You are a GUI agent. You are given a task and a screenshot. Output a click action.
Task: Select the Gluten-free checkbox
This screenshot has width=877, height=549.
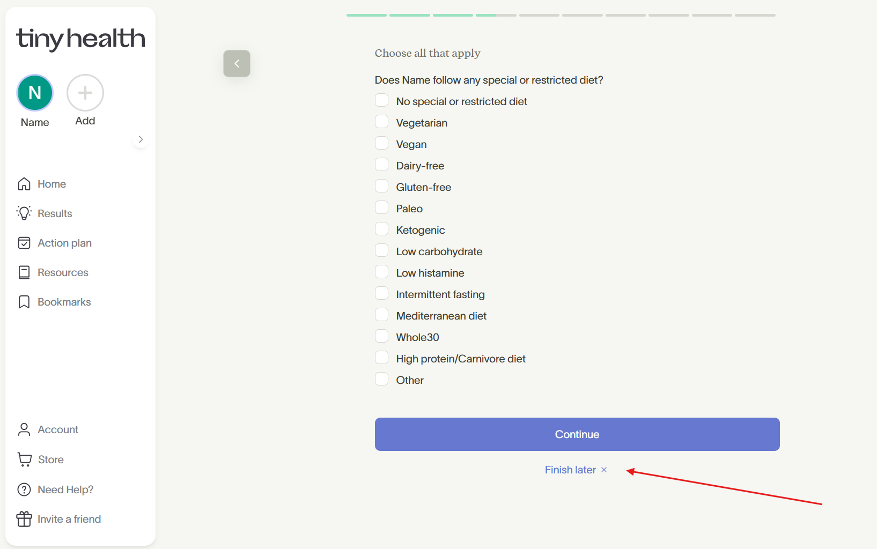(381, 187)
